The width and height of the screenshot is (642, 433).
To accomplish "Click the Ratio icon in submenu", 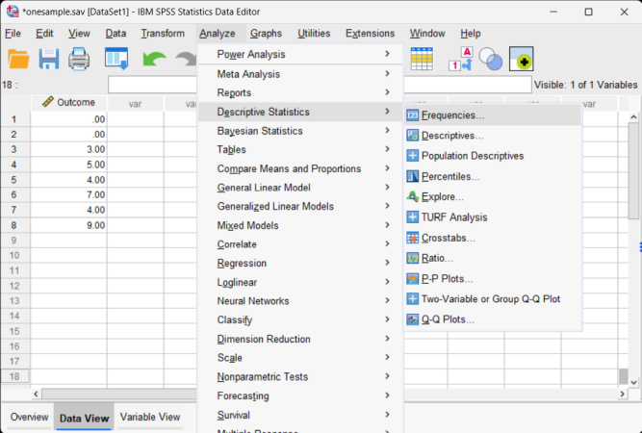I will tap(412, 258).
